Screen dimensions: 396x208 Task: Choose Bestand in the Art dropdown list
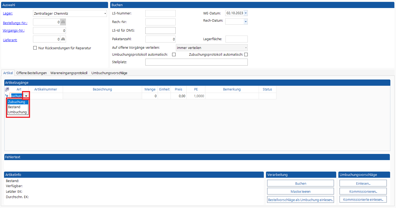point(14,107)
